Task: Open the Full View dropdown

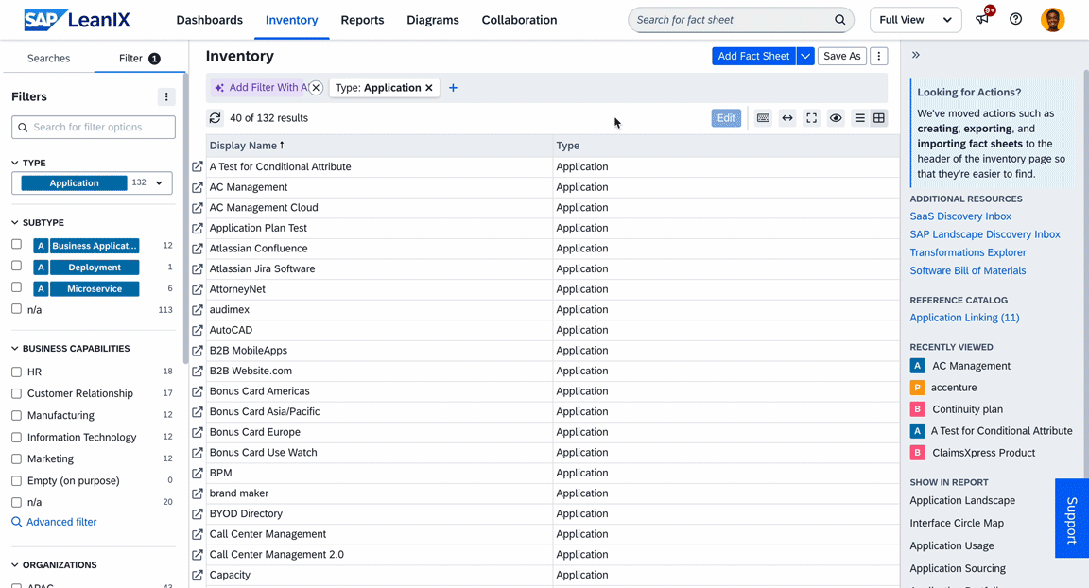Action: pyautogui.click(x=915, y=20)
